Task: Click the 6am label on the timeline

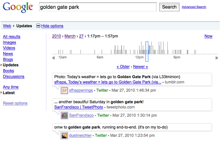Action: (100, 57)
